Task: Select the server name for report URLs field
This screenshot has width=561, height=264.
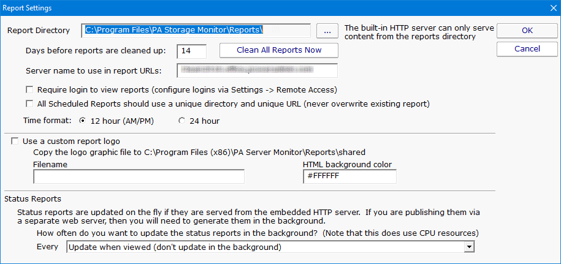Action: (x=257, y=70)
